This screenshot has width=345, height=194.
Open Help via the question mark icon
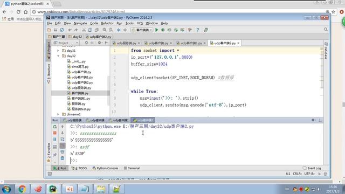point(198,30)
